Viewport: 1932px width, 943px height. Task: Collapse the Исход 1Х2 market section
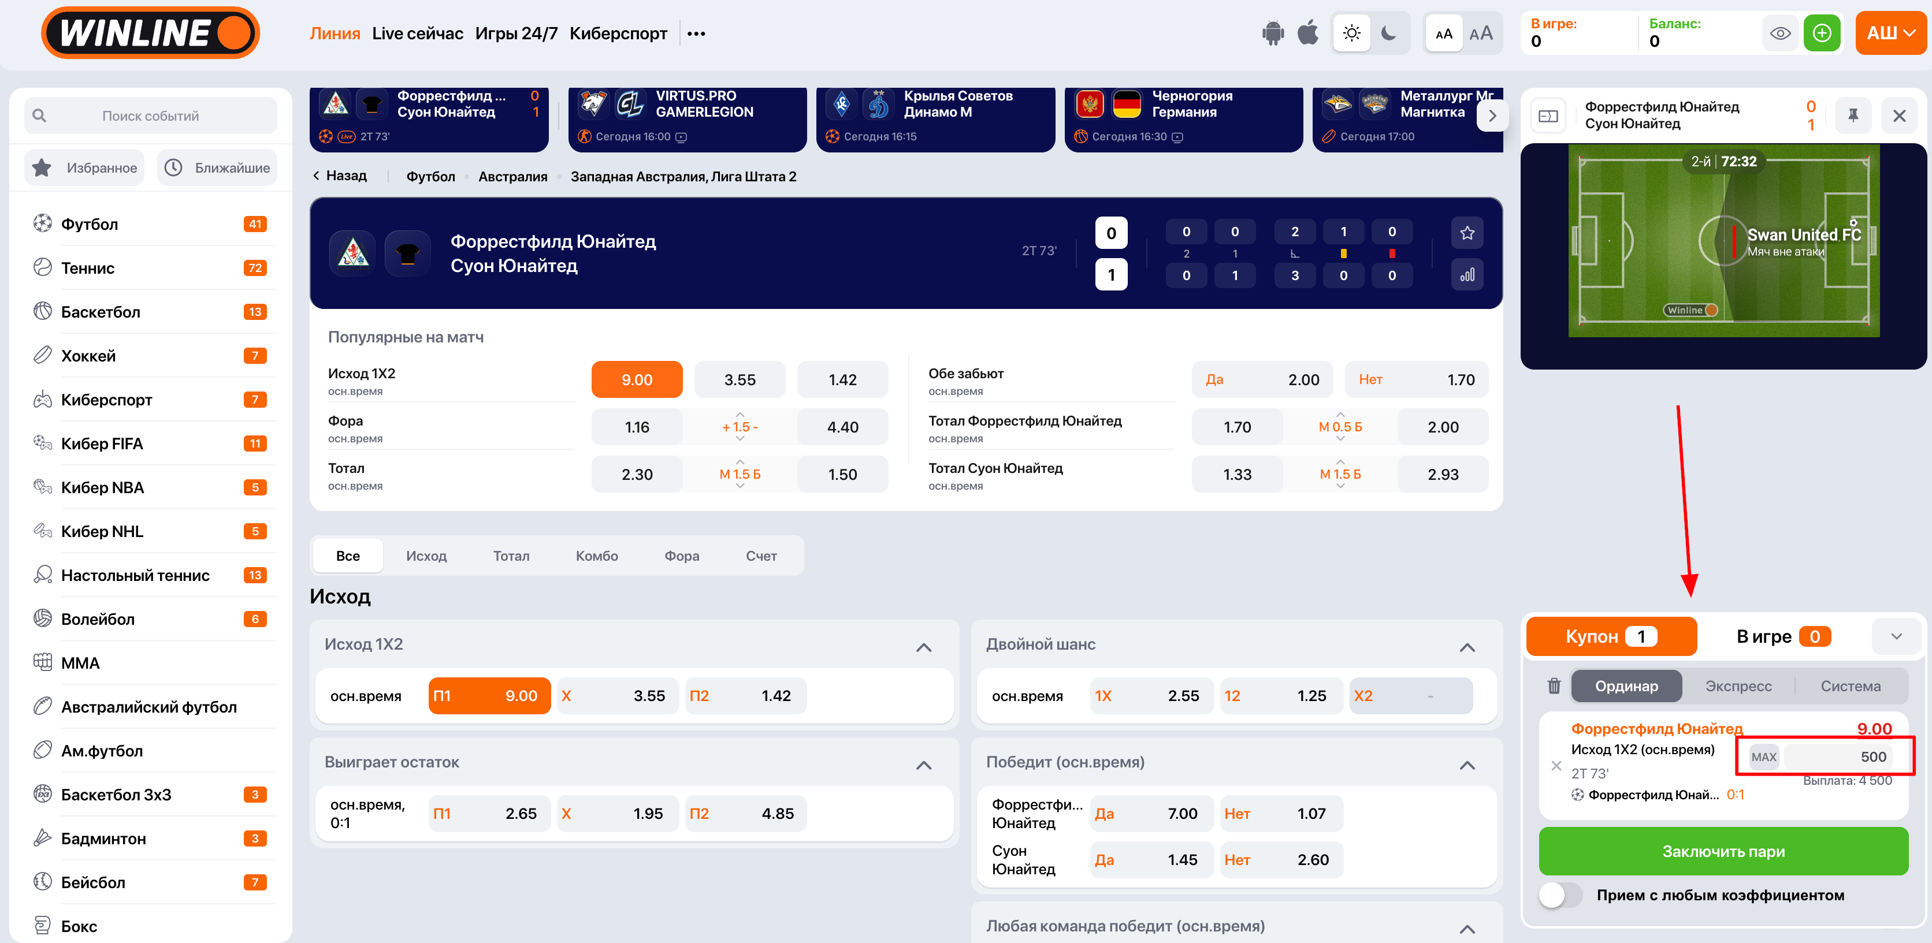tap(923, 646)
